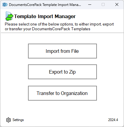The height and width of the screenshot is (127, 124).
Task: Choose Import from File
Action: pos(62,51)
